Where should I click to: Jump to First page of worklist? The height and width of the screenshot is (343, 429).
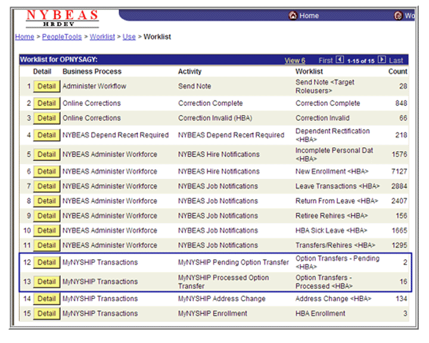[325, 60]
